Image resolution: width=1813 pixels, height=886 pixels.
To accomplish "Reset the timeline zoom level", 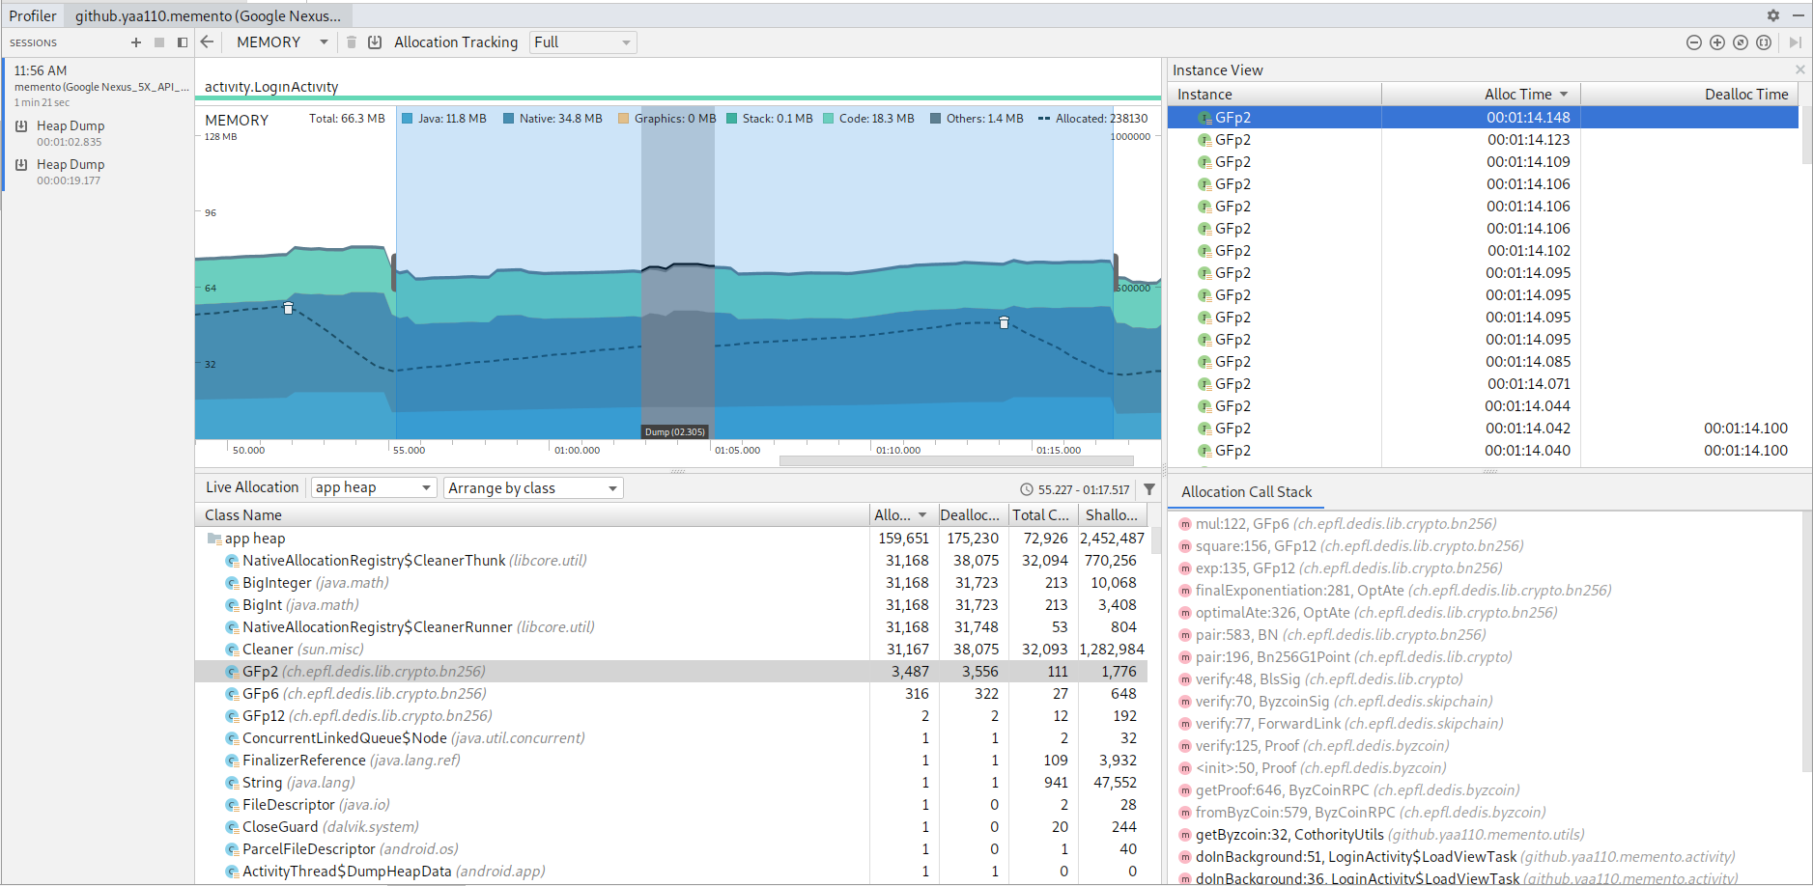I will click(1741, 42).
